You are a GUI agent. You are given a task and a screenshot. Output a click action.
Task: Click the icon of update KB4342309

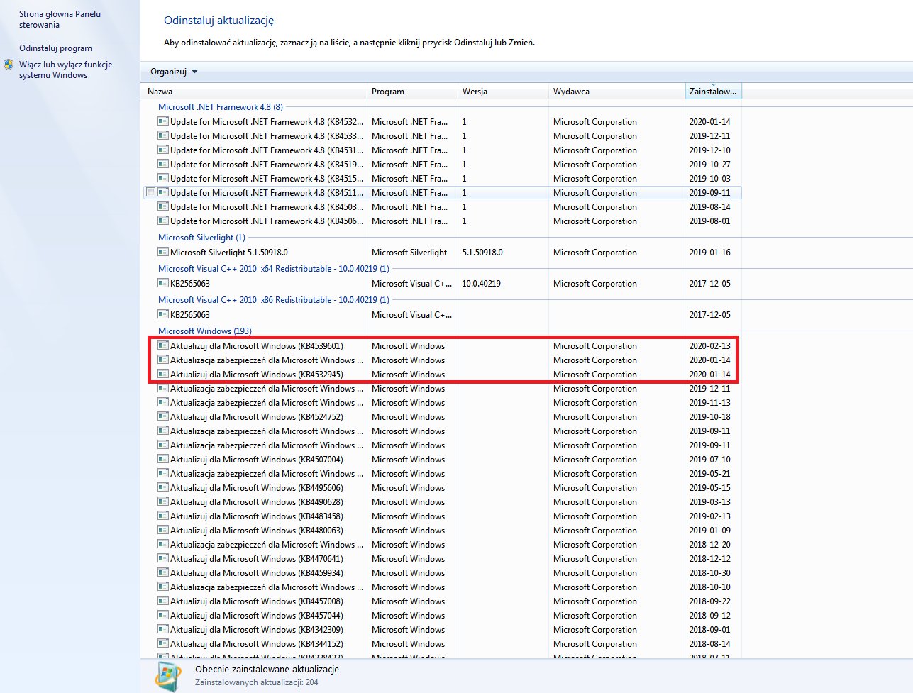pyautogui.click(x=163, y=629)
